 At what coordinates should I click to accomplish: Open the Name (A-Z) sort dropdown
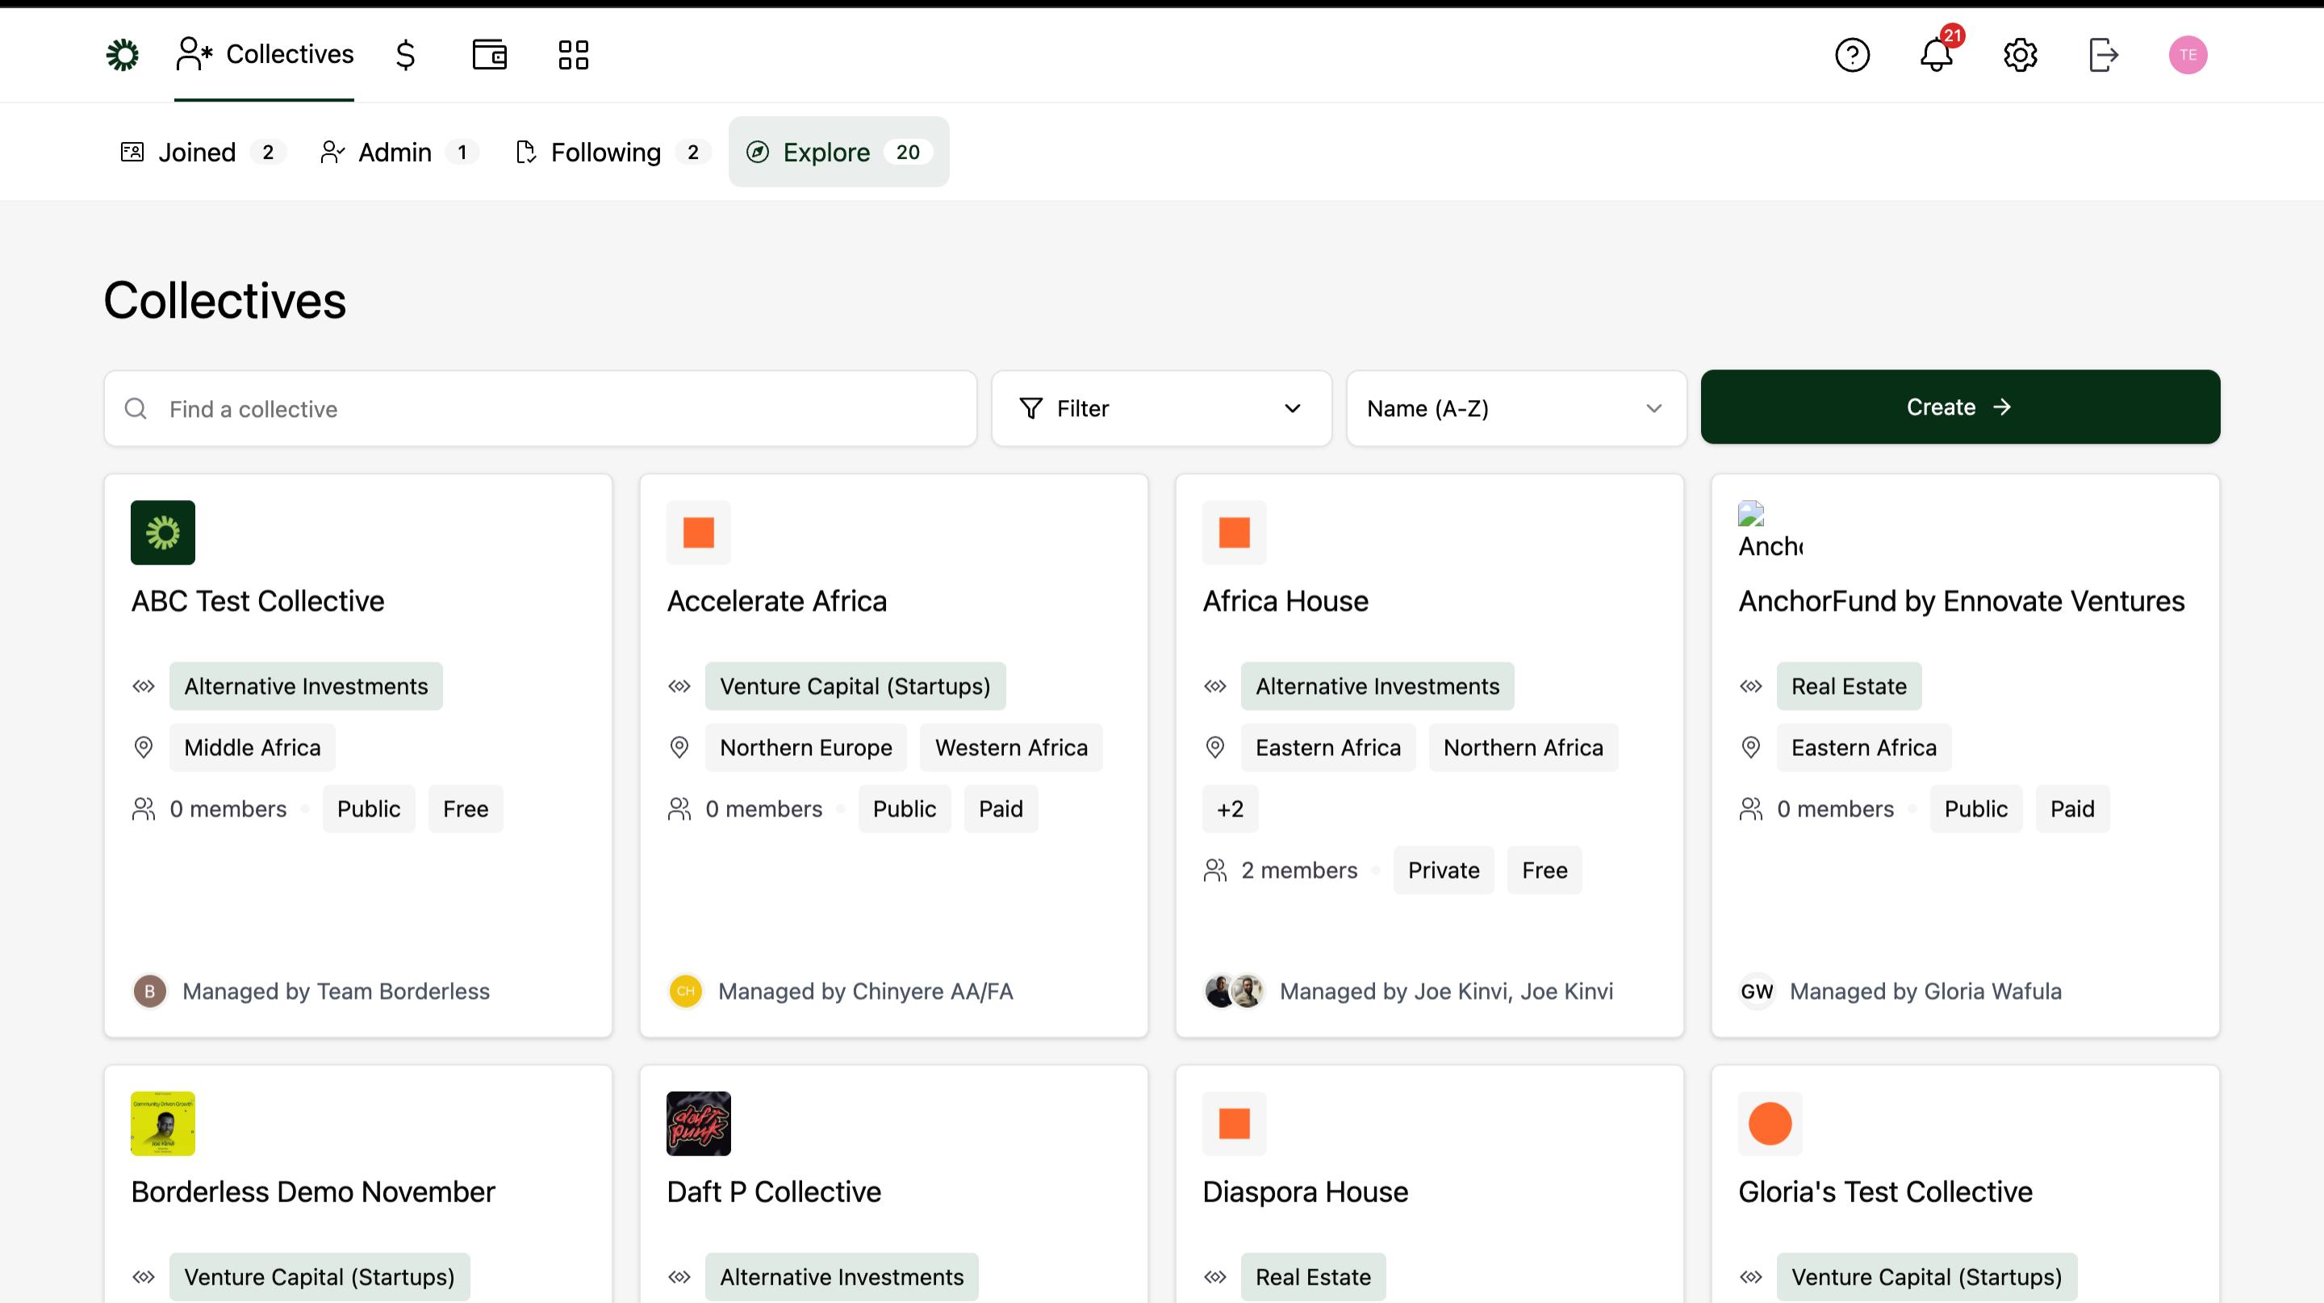[1515, 408]
